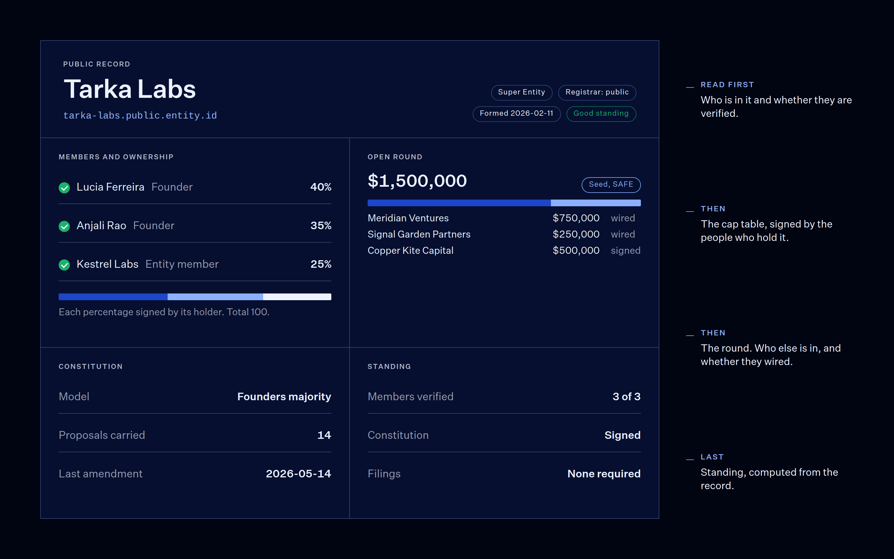Click the Last annotation heading
The width and height of the screenshot is (894, 559).
[x=712, y=457]
